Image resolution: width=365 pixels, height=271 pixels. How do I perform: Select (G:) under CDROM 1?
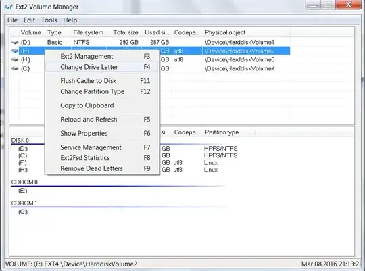(x=23, y=212)
